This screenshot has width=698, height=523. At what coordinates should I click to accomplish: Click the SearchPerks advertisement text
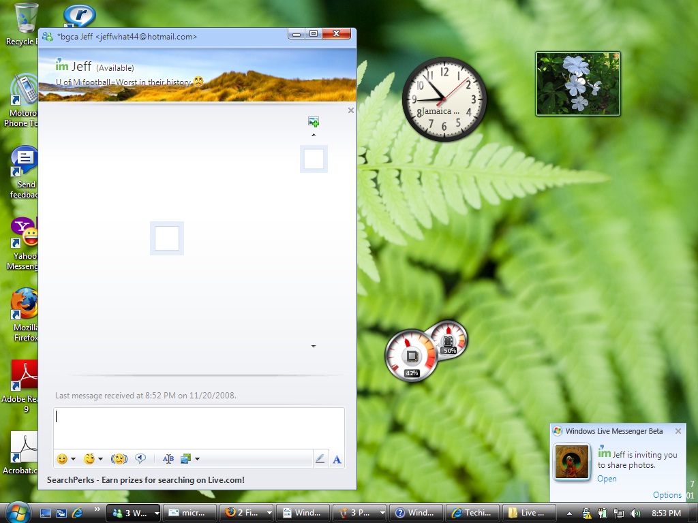[146, 480]
